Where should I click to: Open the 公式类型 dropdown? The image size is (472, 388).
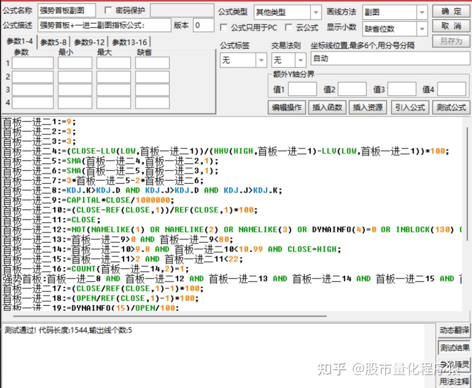(x=316, y=12)
